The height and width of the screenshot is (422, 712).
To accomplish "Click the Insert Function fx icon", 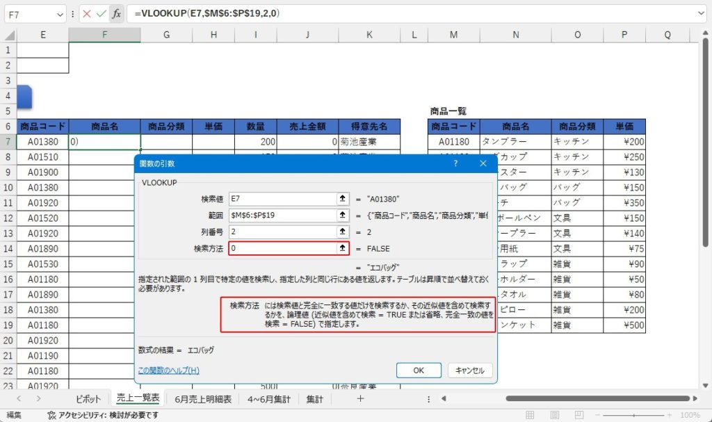I will click(x=116, y=13).
